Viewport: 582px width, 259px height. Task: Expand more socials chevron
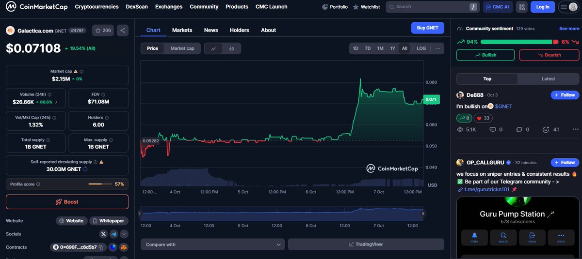pyautogui.click(x=124, y=234)
